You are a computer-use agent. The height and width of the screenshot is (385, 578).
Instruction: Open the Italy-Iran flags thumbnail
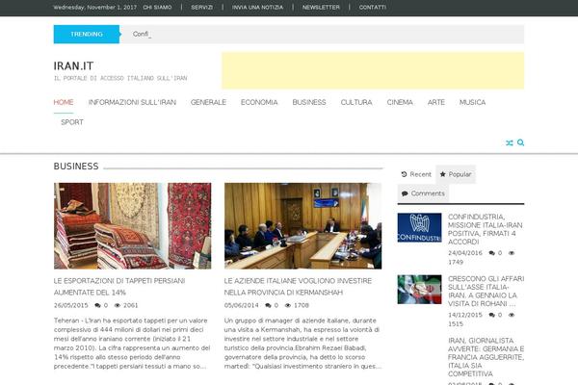point(419,290)
